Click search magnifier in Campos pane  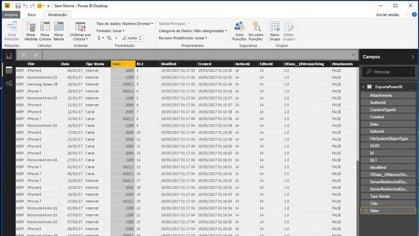point(369,71)
